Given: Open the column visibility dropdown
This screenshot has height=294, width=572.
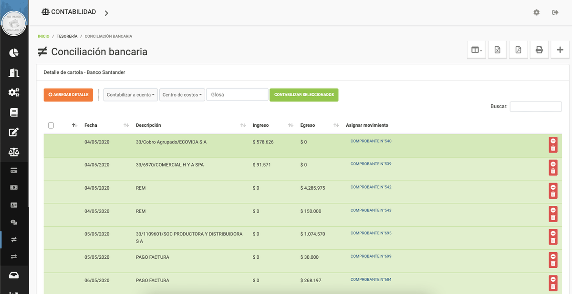Looking at the screenshot, I should [476, 50].
